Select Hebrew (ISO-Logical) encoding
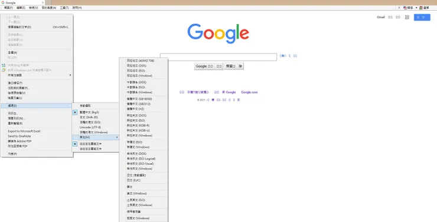Viewport: 437px width, 222px height. point(144,158)
